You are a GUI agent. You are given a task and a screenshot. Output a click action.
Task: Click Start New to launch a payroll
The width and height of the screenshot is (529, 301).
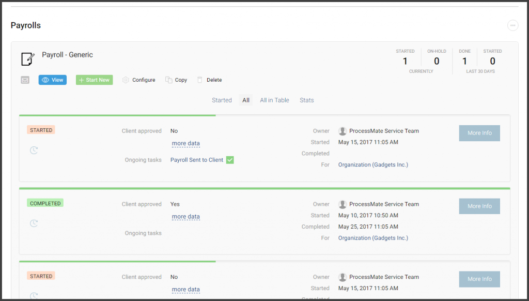94,80
